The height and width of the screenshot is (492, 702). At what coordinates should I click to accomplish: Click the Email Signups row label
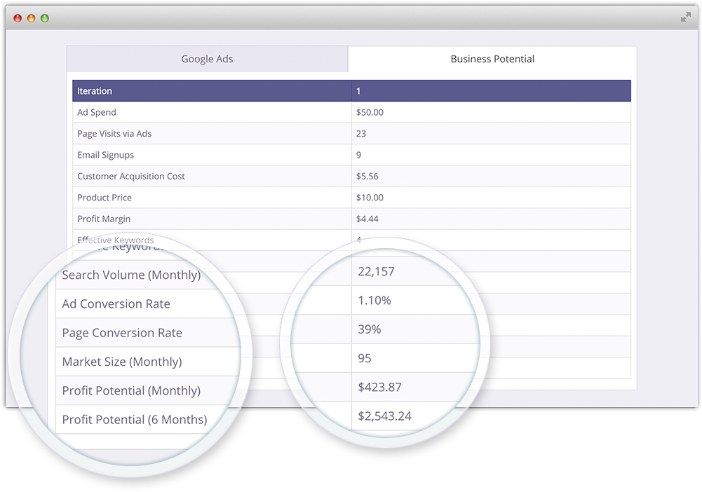coord(106,155)
